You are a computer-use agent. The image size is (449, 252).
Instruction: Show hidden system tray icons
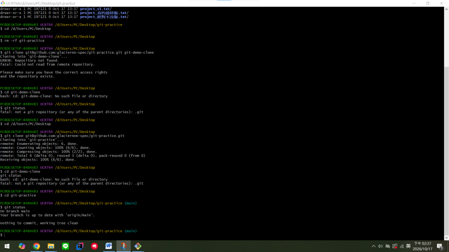click(x=374, y=246)
